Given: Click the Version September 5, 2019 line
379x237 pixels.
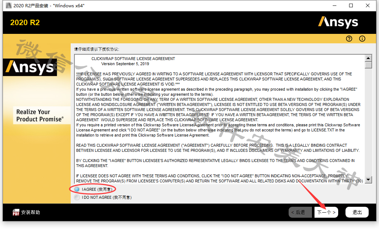Looking at the screenshot, I should (x=125, y=64).
